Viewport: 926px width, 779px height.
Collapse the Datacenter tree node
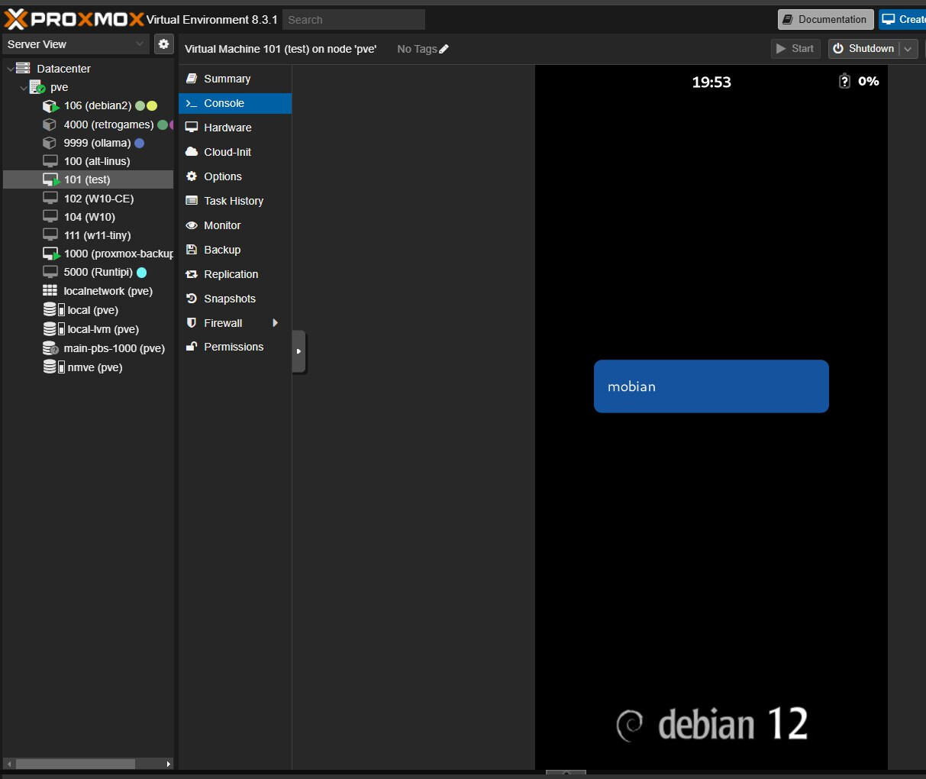point(10,69)
